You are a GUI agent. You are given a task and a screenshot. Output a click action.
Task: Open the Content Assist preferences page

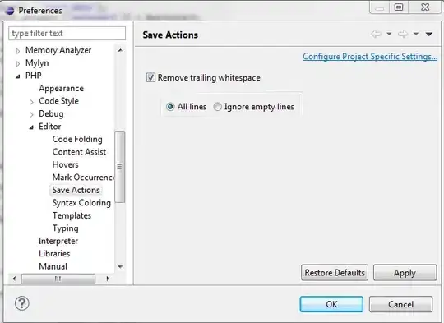click(x=79, y=152)
